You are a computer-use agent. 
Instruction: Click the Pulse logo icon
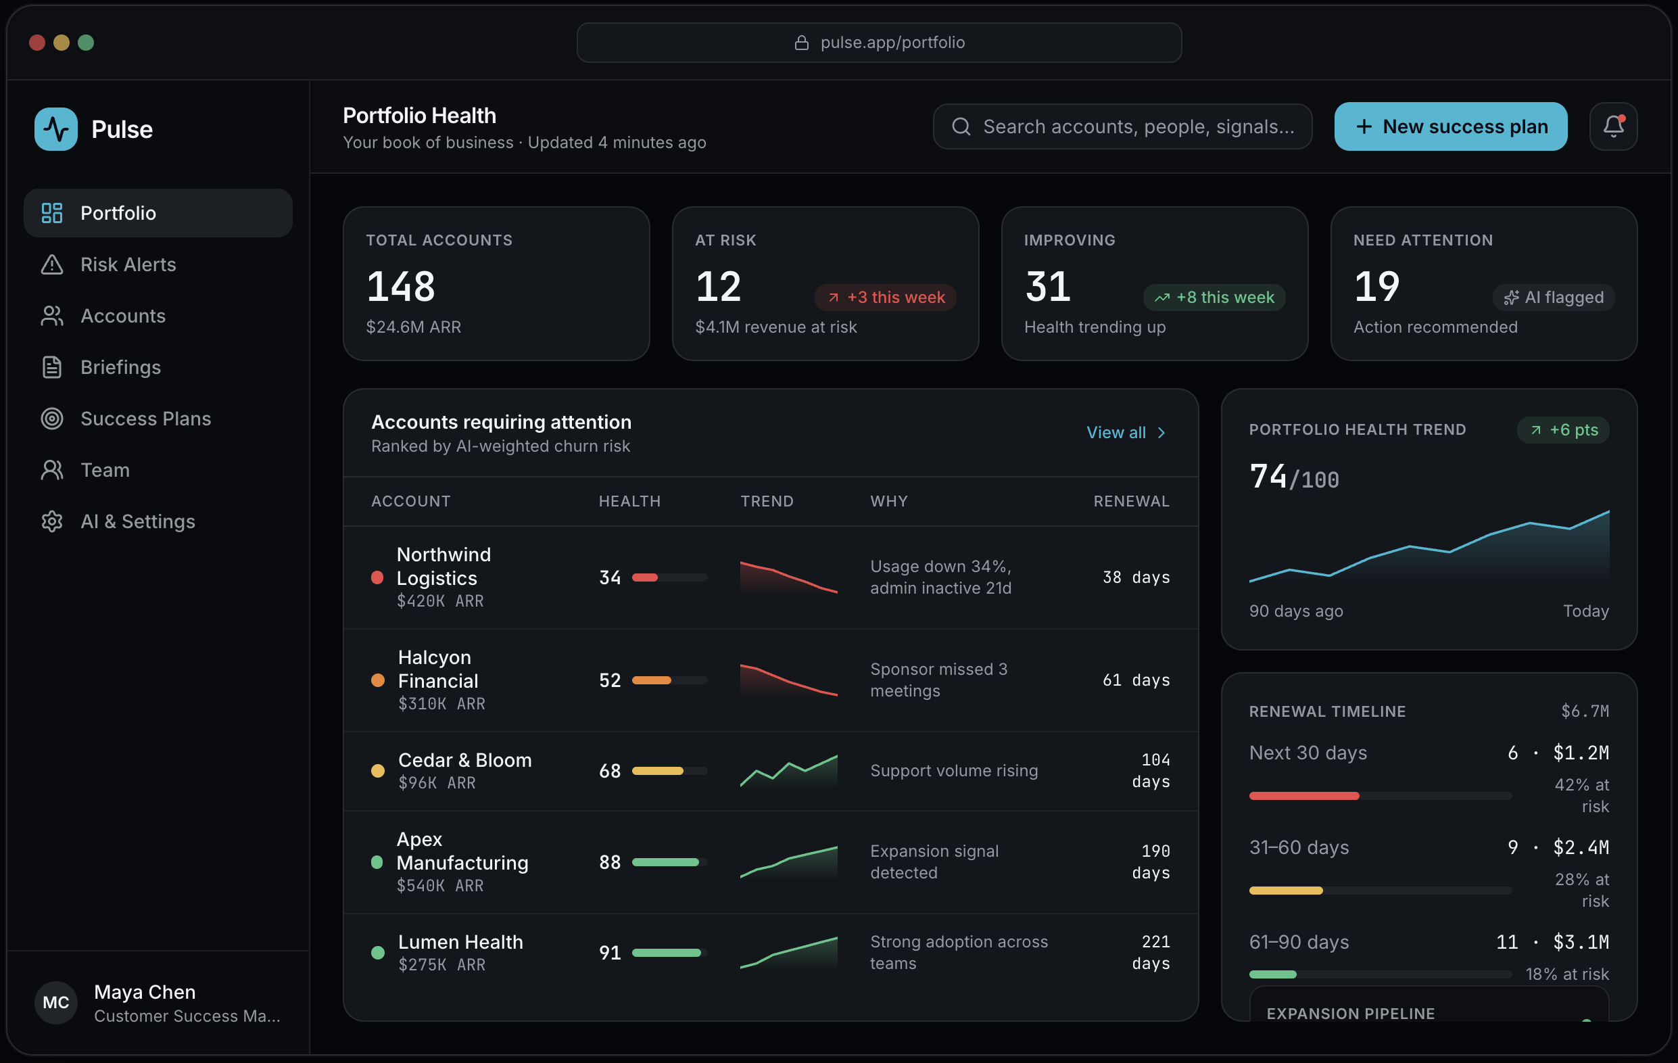pyautogui.click(x=55, y=129)
